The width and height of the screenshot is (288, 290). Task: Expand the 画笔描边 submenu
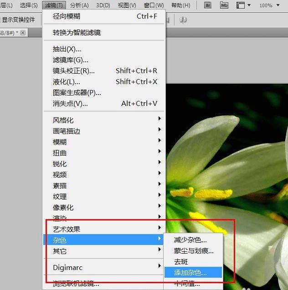pyautogui.click(x=104, y=131)
